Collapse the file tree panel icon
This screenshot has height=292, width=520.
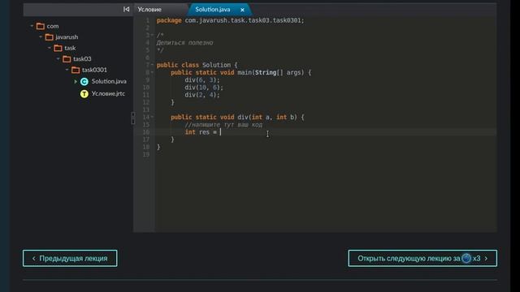pos(127,9)
